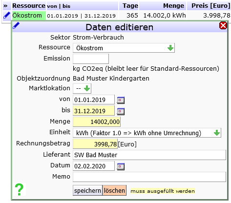This screenshot has height=203, width=231.
Task: Open calendar picker for Datum field
Action: tap(121, 166)
